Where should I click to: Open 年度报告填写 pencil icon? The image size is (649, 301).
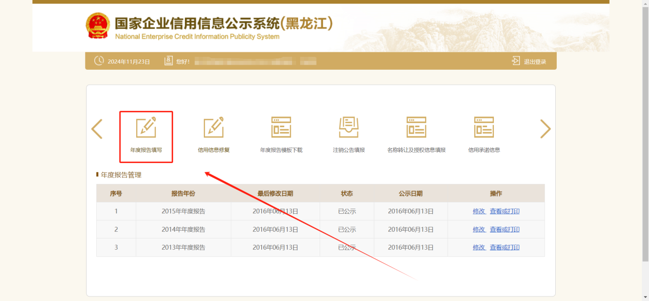tap(146, 128)
